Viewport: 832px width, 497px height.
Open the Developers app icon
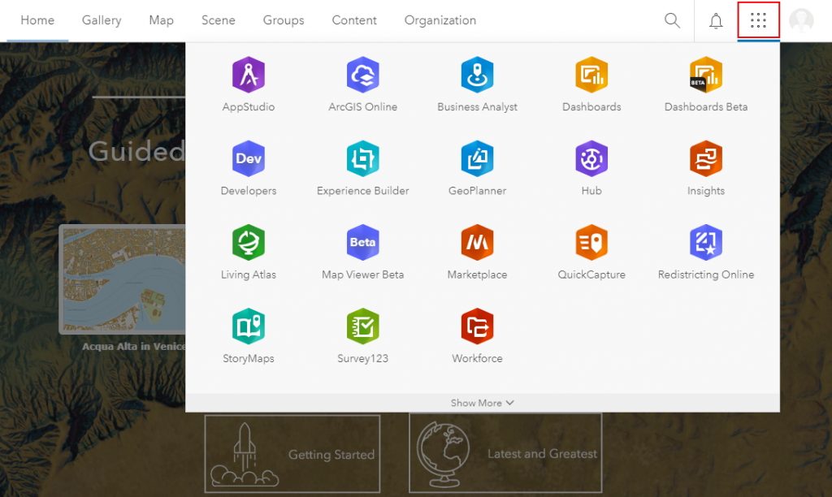click(x=249, y=158)
